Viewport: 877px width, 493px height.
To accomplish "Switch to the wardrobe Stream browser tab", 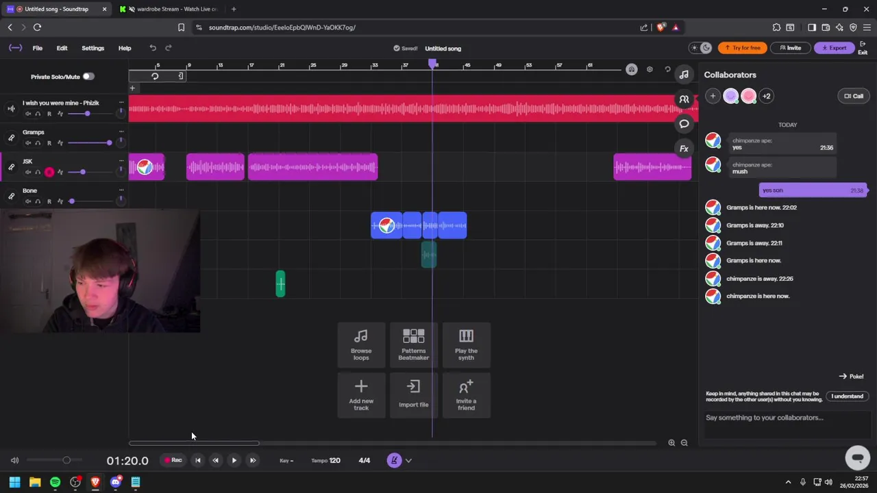I will click(170, 9).
